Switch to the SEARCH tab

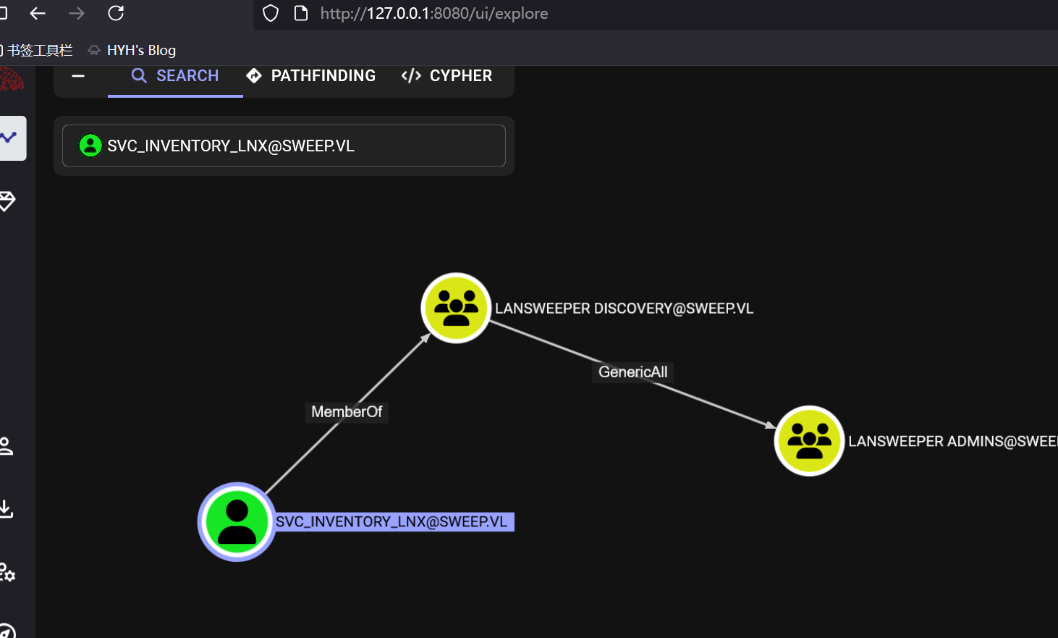pyautogui.click(x=175, y=76)
